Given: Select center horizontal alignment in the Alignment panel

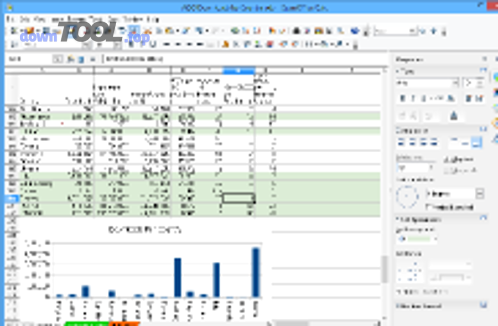Looking at the screenshot, I should (412, 143).
